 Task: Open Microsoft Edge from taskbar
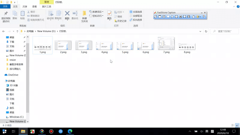70,131
